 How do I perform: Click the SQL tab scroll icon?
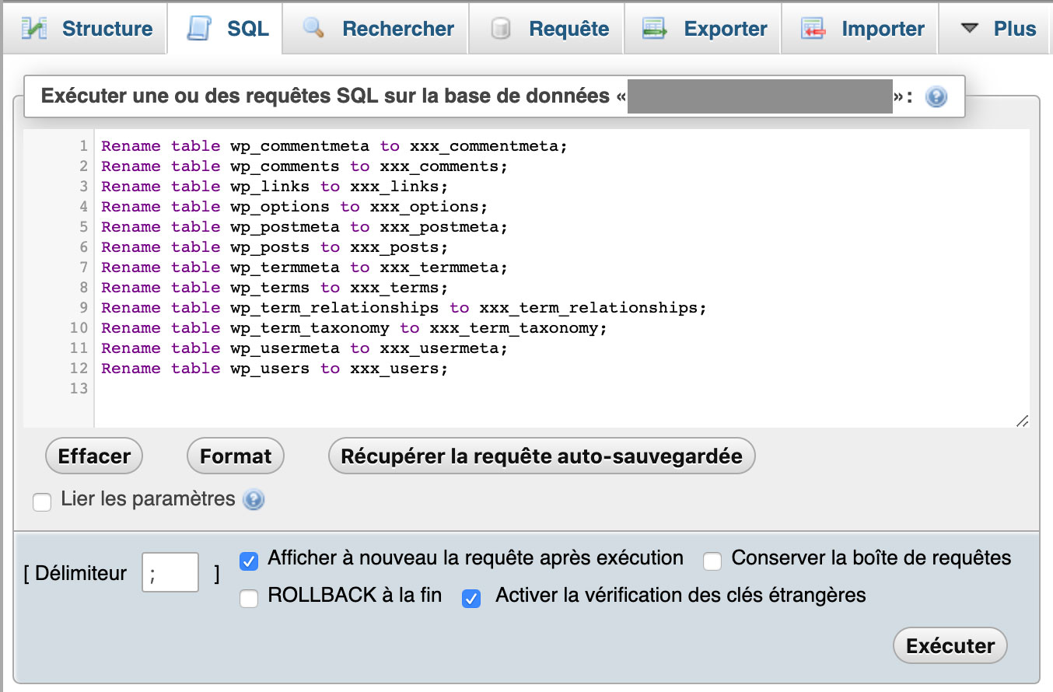point(200,29)
